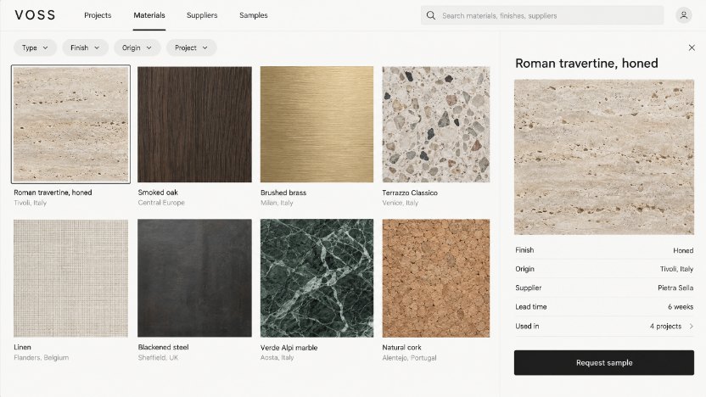Select the Roman travertine, honed thumbnail
This screenshot has height=397, width=706.
70,124
